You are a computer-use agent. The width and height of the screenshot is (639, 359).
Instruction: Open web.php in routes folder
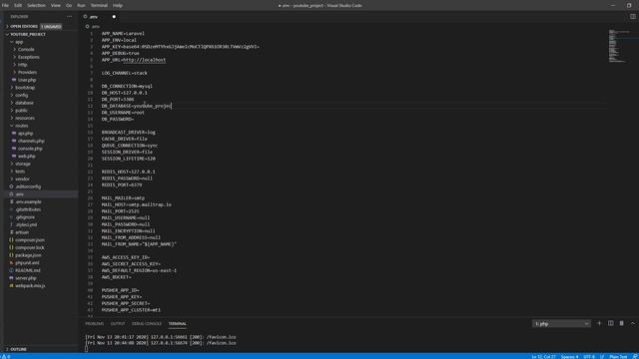27,156
